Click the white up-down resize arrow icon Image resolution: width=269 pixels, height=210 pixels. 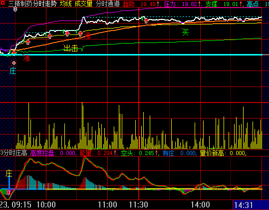[x=15, y=9]
